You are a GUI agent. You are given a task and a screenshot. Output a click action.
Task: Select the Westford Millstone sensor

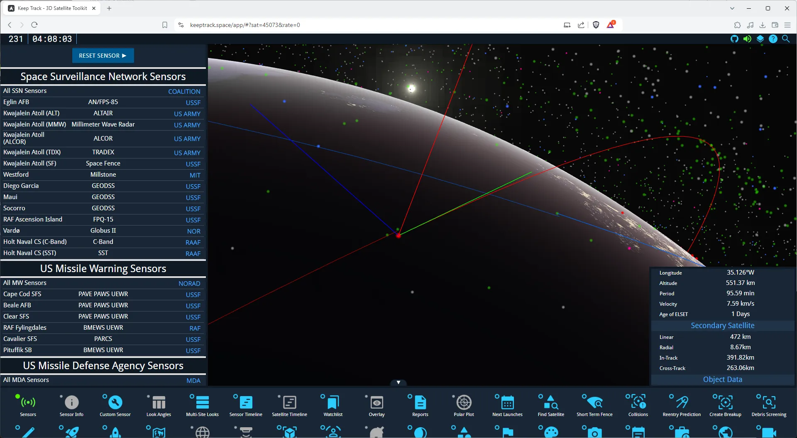[x=102, y=175]
